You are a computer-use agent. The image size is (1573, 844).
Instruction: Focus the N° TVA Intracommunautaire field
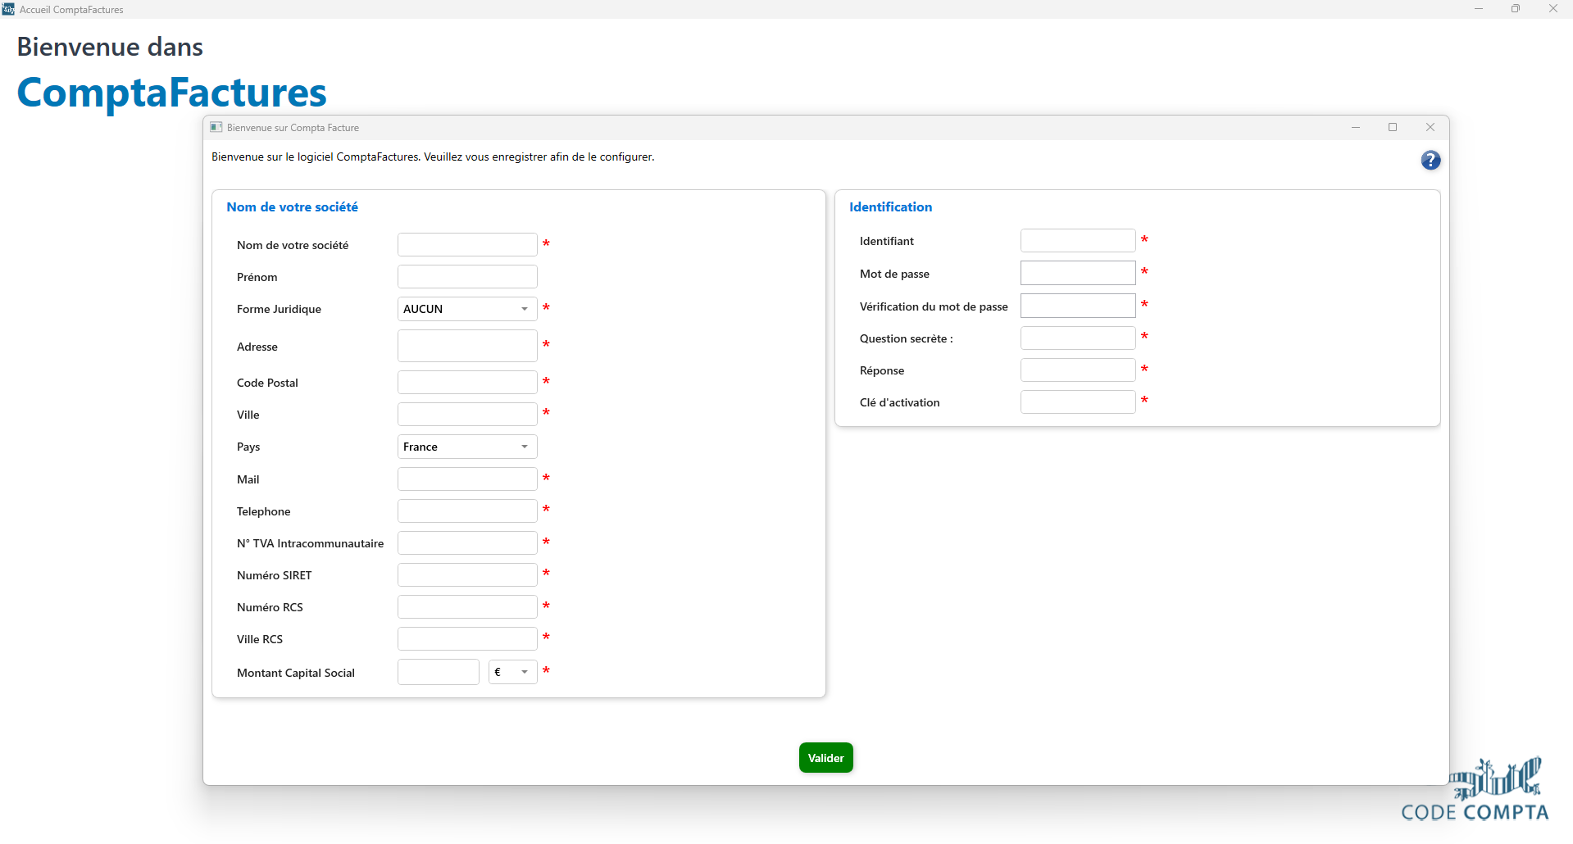(467, 543)
